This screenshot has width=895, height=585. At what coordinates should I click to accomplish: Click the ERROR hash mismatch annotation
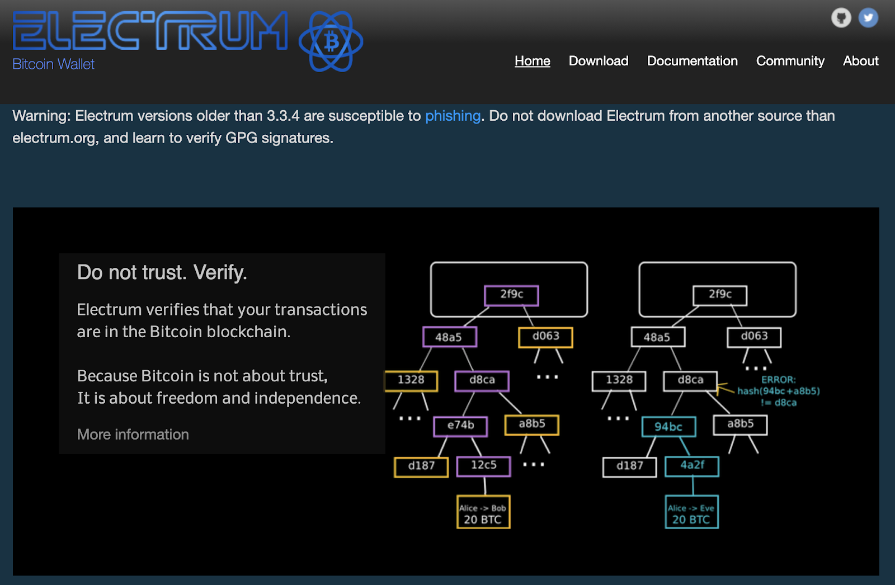[778, 391]
